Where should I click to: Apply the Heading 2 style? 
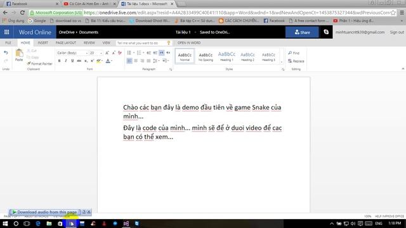(247, 56)
